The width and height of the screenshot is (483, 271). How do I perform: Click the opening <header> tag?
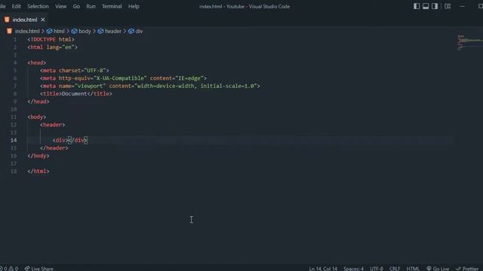pyautogui.click(x=52, y=125)
